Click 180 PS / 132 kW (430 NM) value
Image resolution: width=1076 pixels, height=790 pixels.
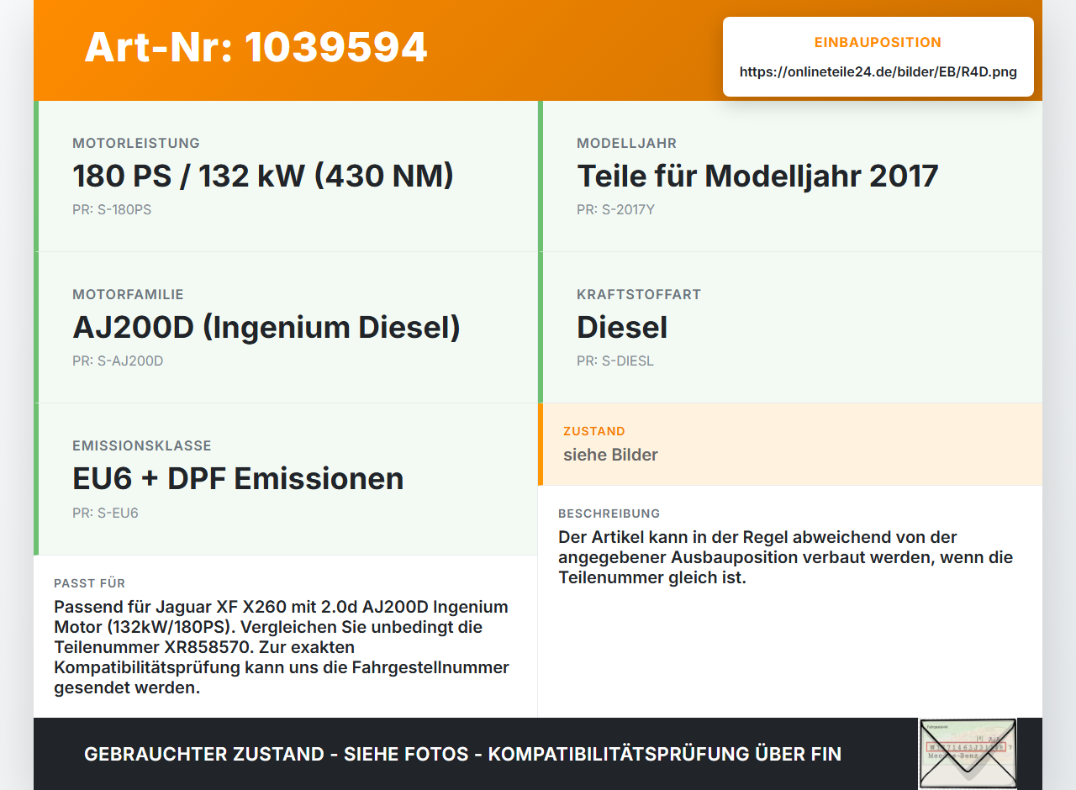(x=263, y=176)
